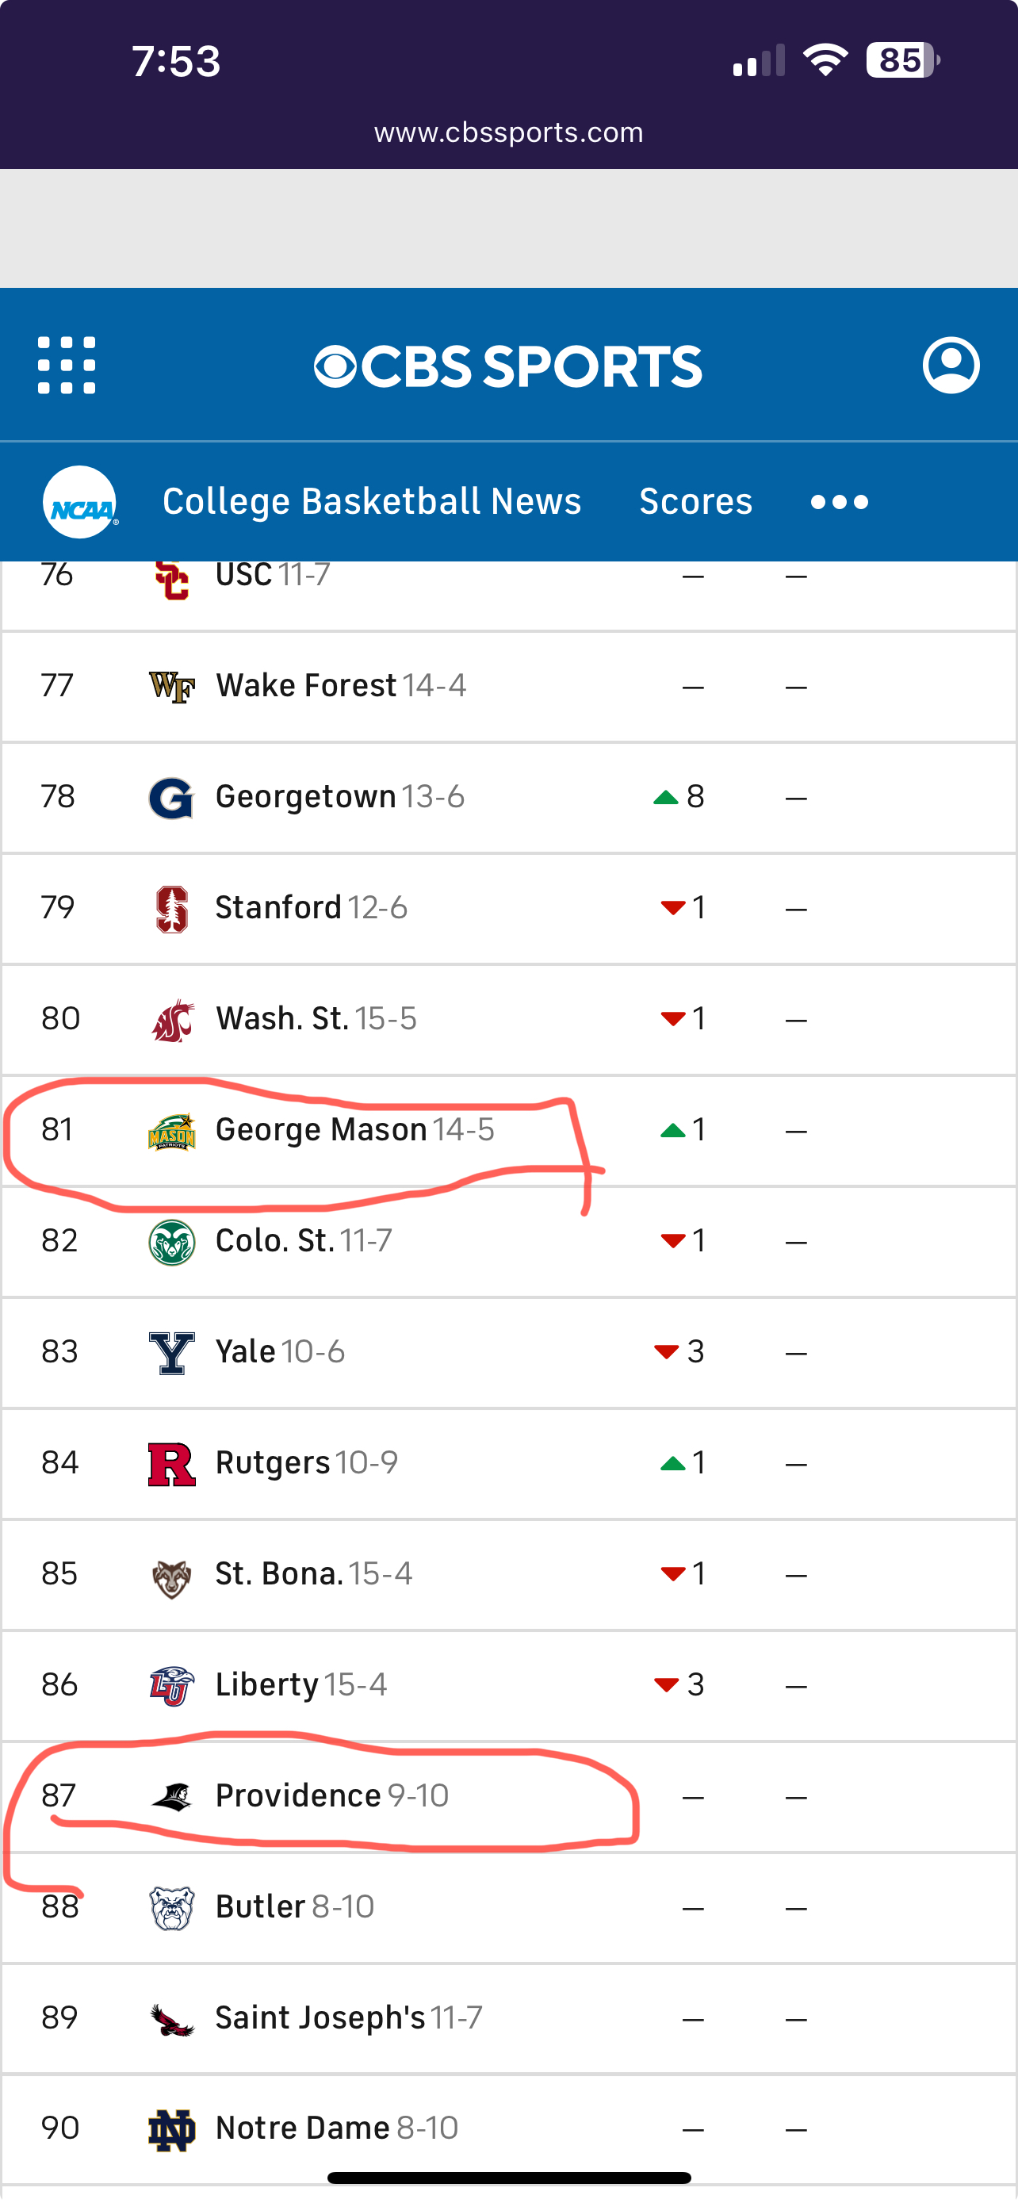This screenshot has height=2203, width=1018.
Task: Tap the Georgetown team logo
Action: (x=171, y=797)
